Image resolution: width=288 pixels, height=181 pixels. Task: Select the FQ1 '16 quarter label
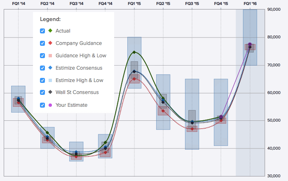pyautogui.click(x=250, y=3)
